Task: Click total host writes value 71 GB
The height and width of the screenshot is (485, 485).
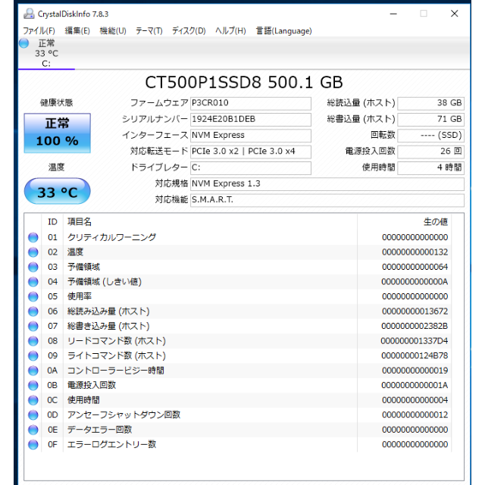Action: click(431, 120)
